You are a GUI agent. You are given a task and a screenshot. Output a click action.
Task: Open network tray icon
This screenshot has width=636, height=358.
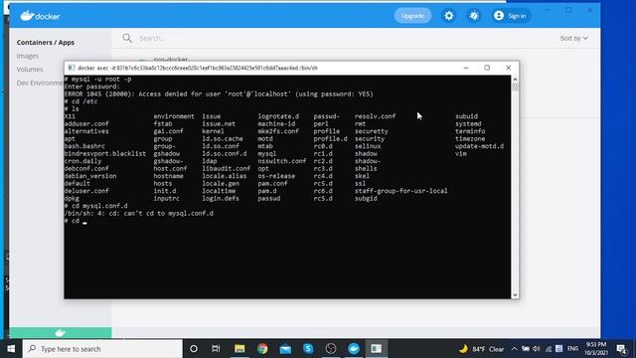tap(548, 349)
